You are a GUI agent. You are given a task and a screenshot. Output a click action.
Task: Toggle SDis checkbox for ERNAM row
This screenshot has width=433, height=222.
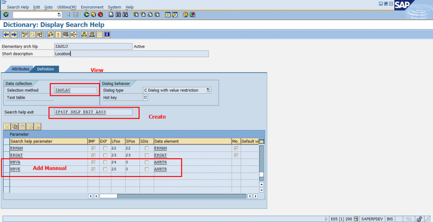point(147,149)
